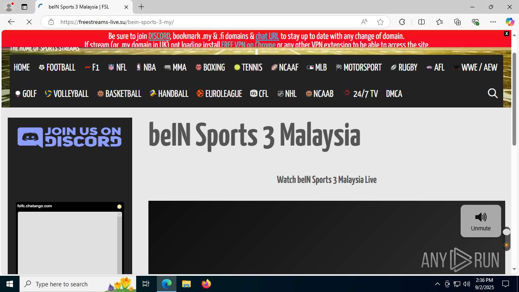The height and width of the screenshot is (292, 519).
Task: Add this page to favorites
Action: pyautogui.click(x=380, y=22)
